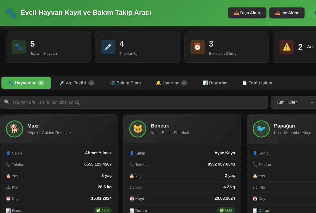Click the warning triangle icon on Acil card
Screen dimensions: 316x213
coord(287,47)
